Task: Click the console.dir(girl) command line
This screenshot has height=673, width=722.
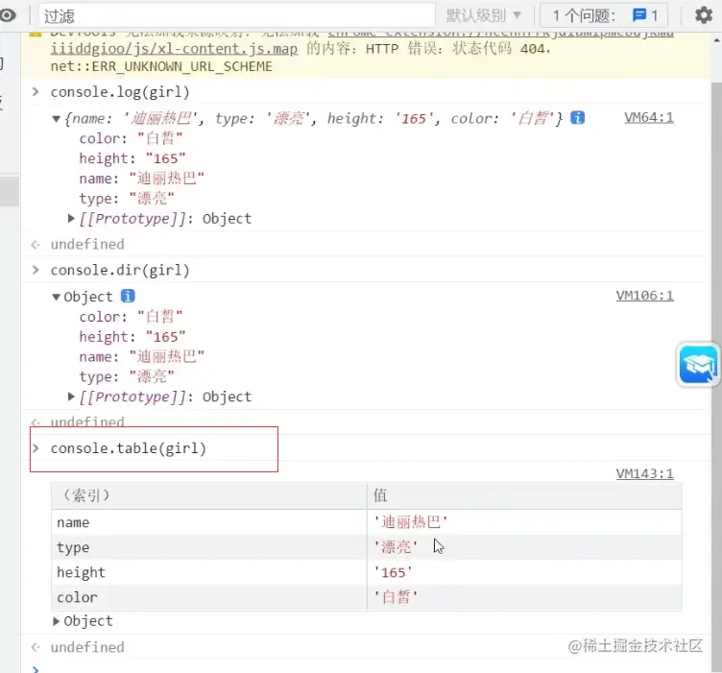Action: (120, 270)
